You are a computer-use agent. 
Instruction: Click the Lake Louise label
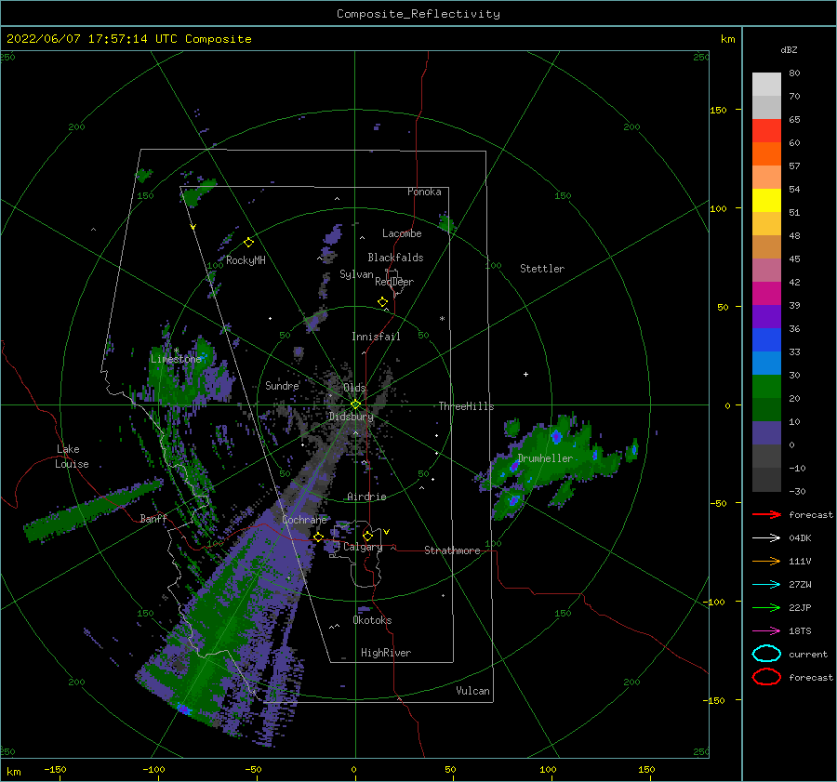coord(72,457)
